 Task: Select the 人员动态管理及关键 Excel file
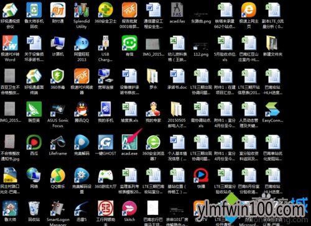[249, 115]
